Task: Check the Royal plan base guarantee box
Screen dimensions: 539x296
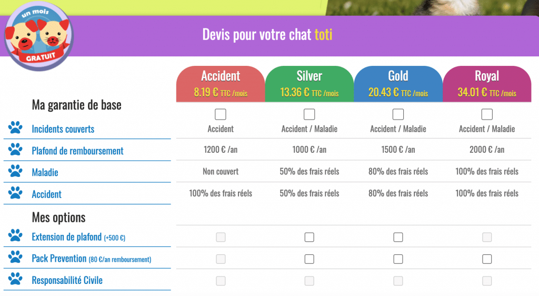Action: coord(487,114)
